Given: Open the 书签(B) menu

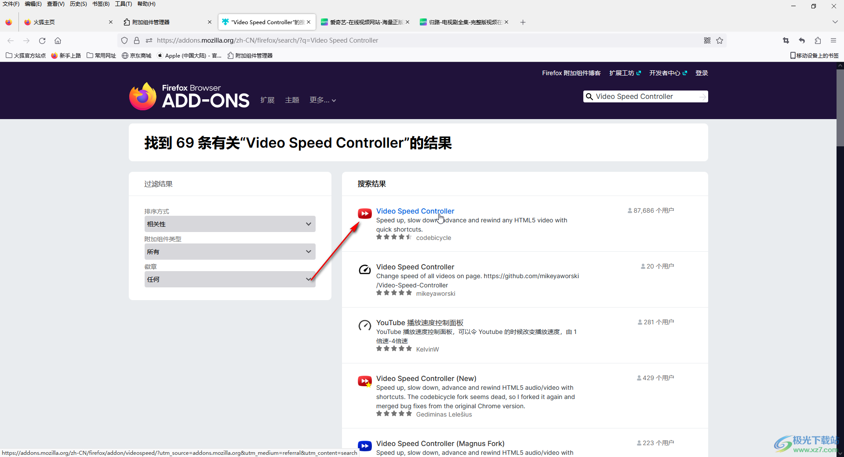Looking at the screenshot, I should tap(101, 4).
